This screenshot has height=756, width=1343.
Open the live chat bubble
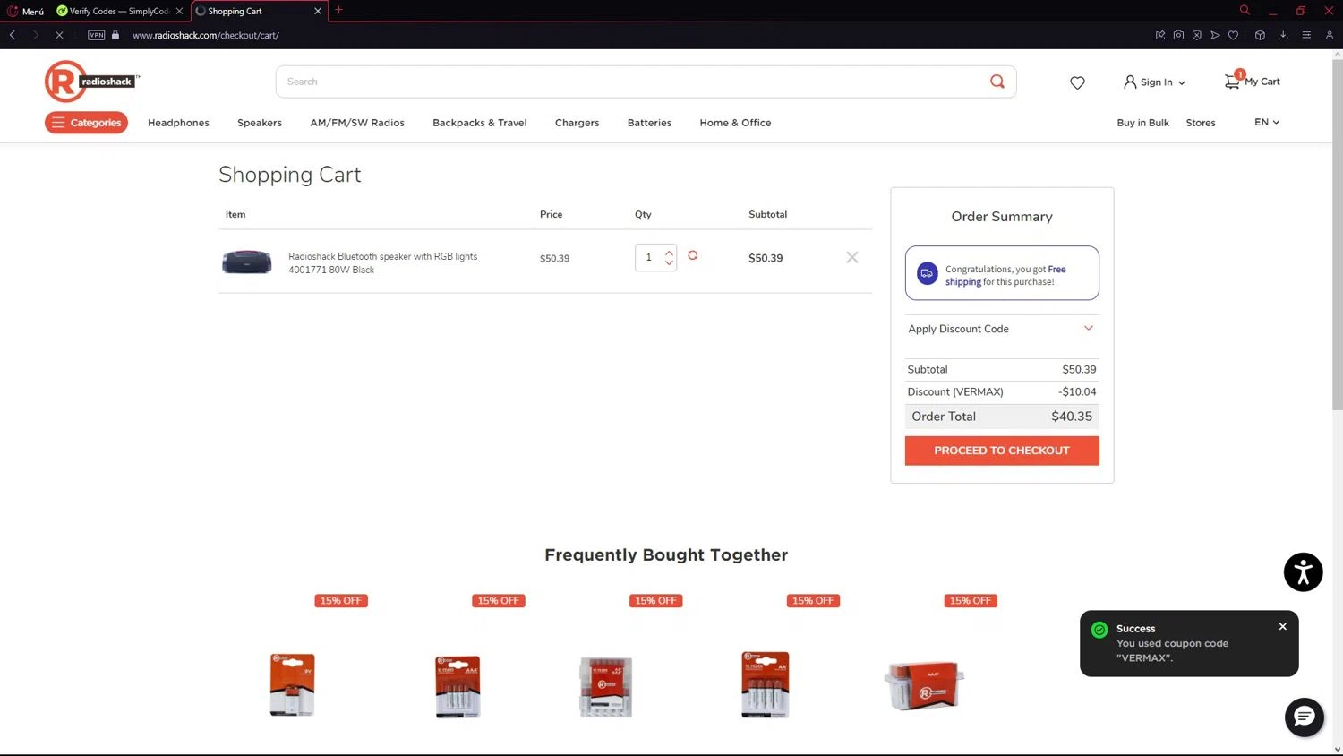pos(1305,717)
